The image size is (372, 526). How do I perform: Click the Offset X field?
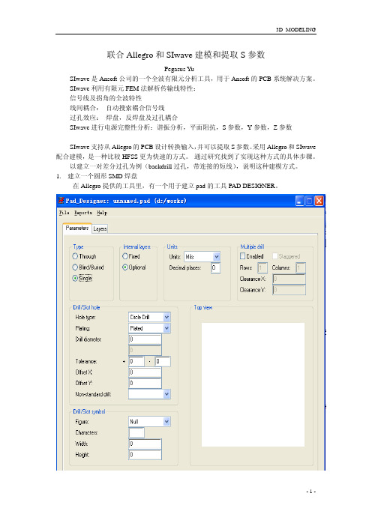[x=145, y=372]
